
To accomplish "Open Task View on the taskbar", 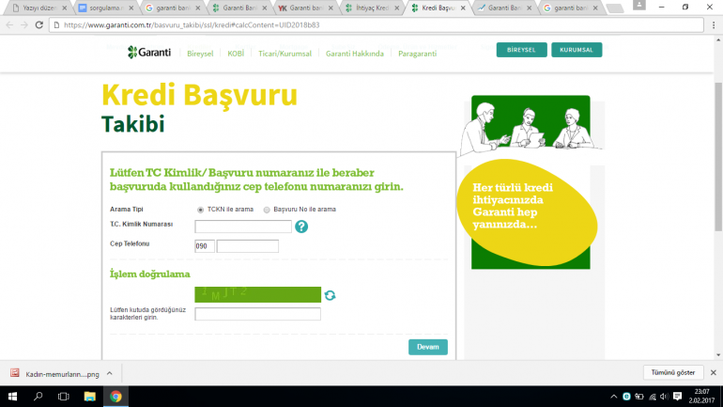I will point(64,397).
